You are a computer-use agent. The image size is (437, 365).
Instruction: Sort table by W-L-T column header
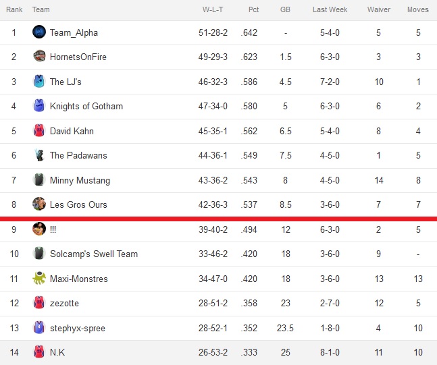coord(213,9)
